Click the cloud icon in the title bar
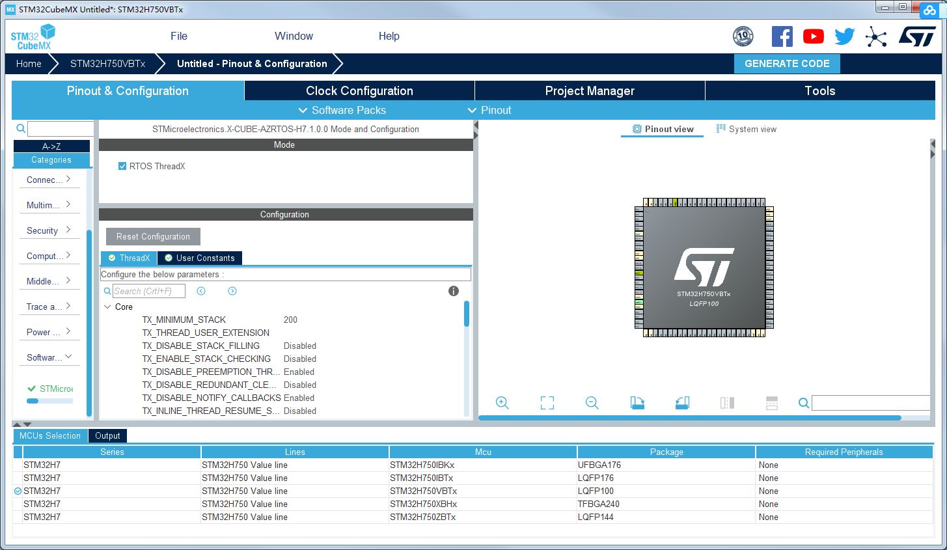 pyautogui.click(x=929, y=9)
